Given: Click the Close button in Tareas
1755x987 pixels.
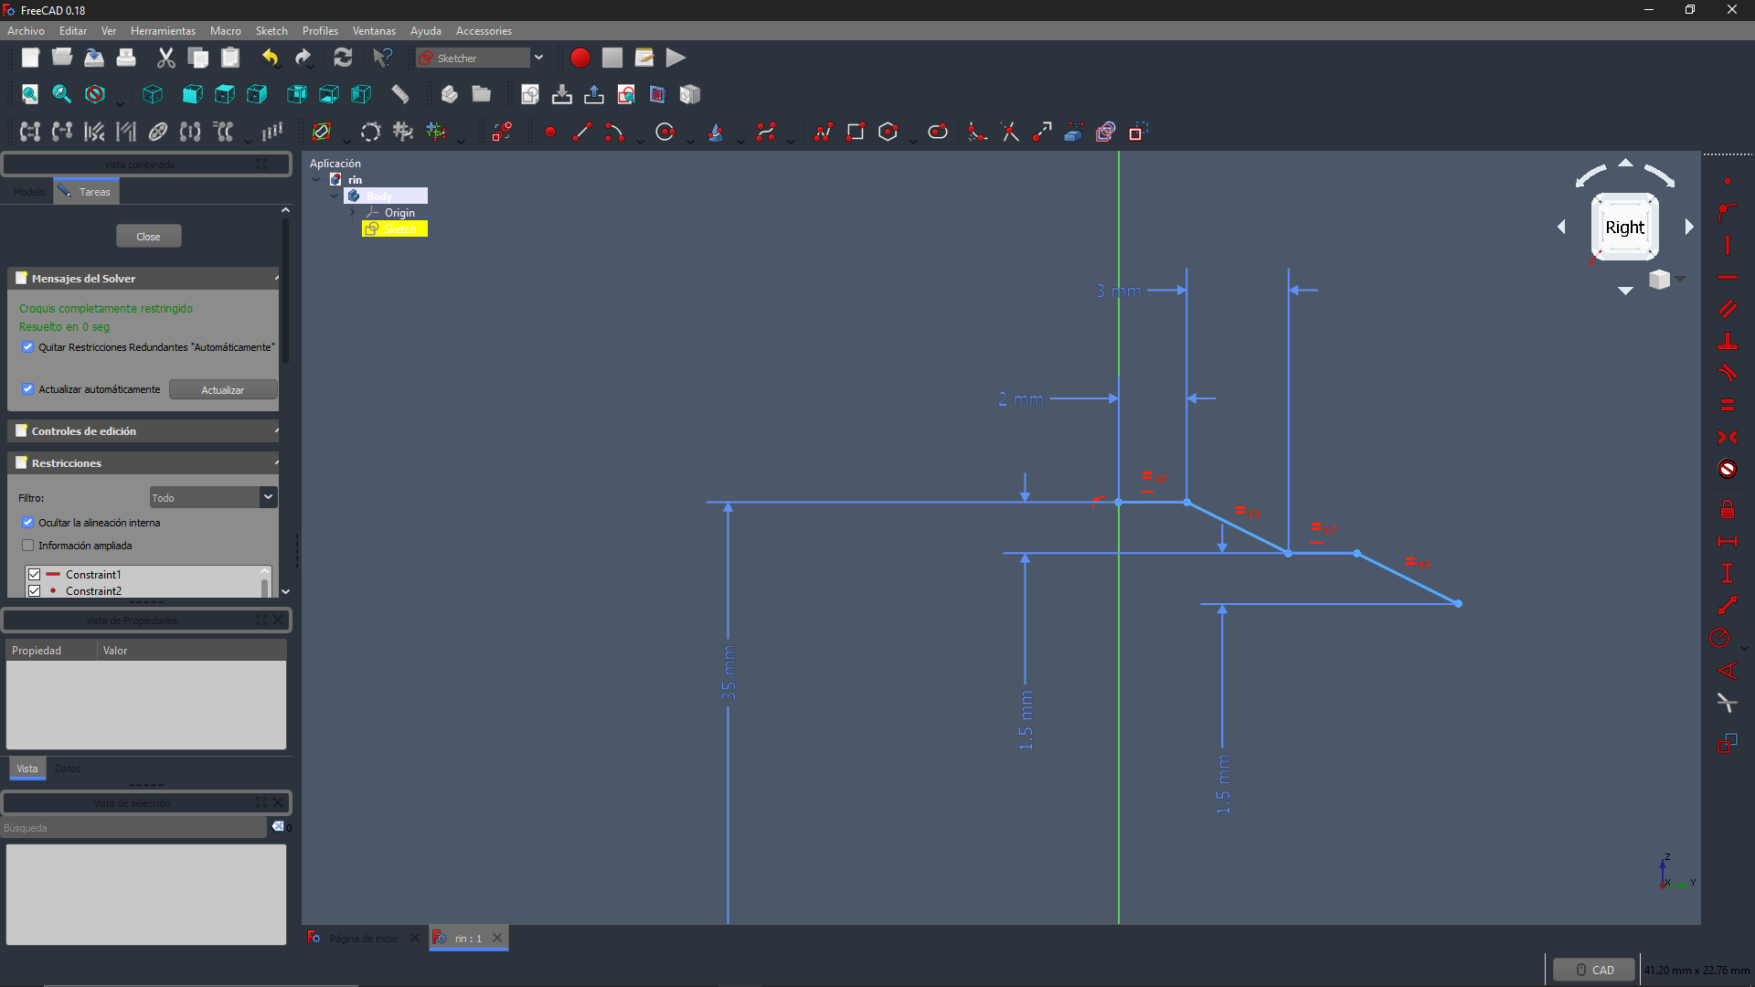Looking at the screenshot, I should 148,237.
